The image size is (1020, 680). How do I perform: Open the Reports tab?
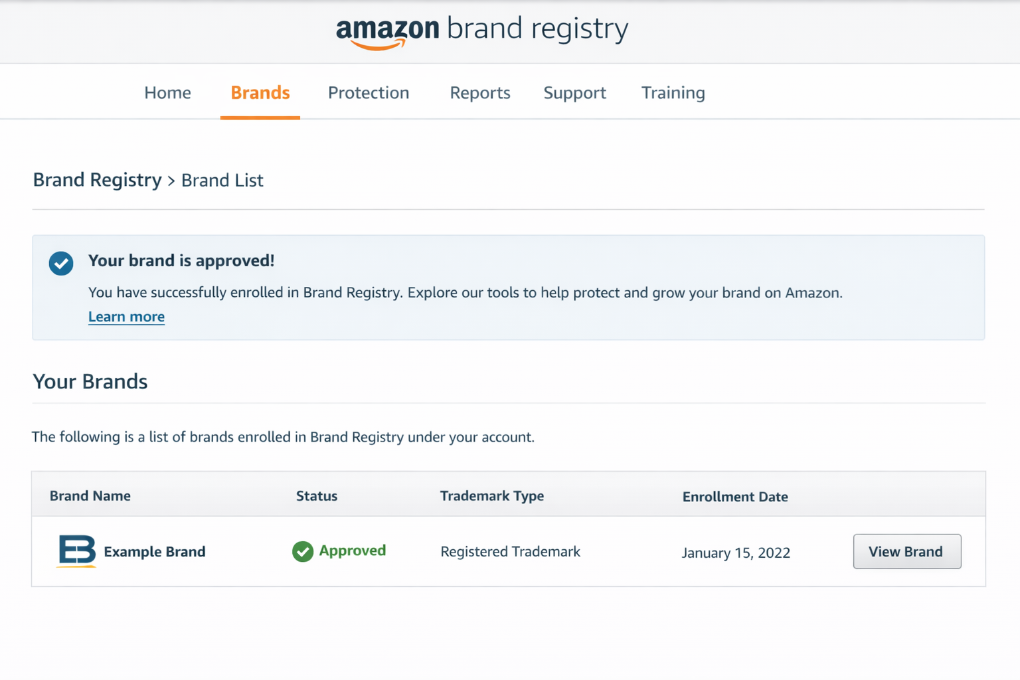pyautogui.click(x=479, y=93)
